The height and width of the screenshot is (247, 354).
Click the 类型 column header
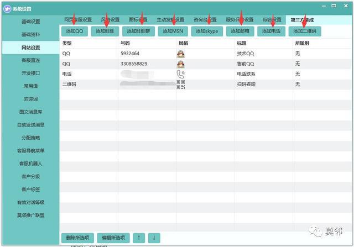coord(89,43)
